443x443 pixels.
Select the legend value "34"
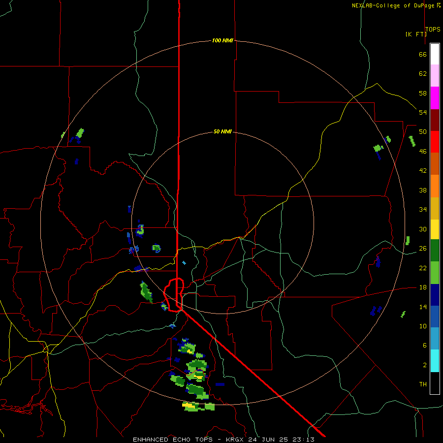(423, 209)
